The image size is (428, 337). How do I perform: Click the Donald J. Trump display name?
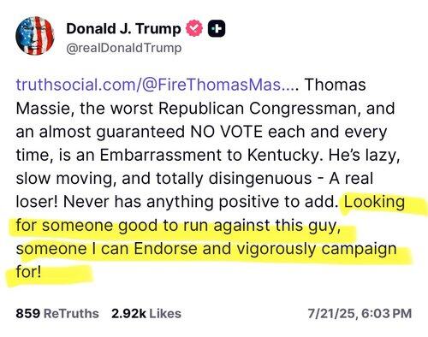click(x=123, y=29)
